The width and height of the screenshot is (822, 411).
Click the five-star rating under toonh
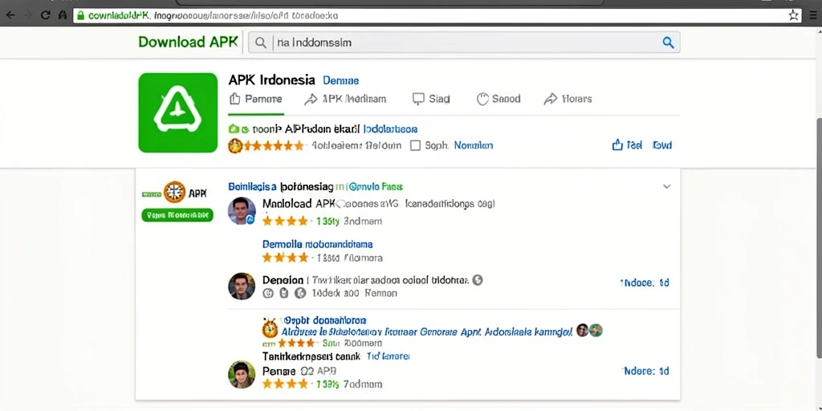click(274, 146)
